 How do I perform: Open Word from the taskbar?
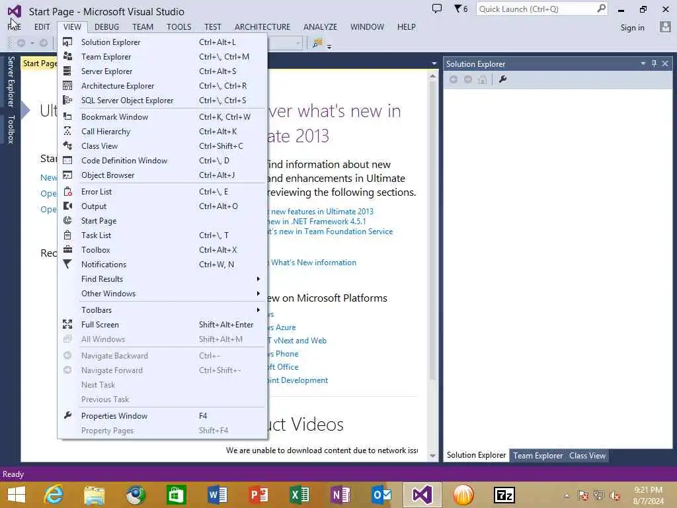217,495
